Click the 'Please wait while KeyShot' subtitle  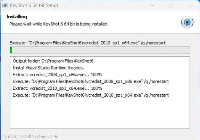click(x=59, y=24)
